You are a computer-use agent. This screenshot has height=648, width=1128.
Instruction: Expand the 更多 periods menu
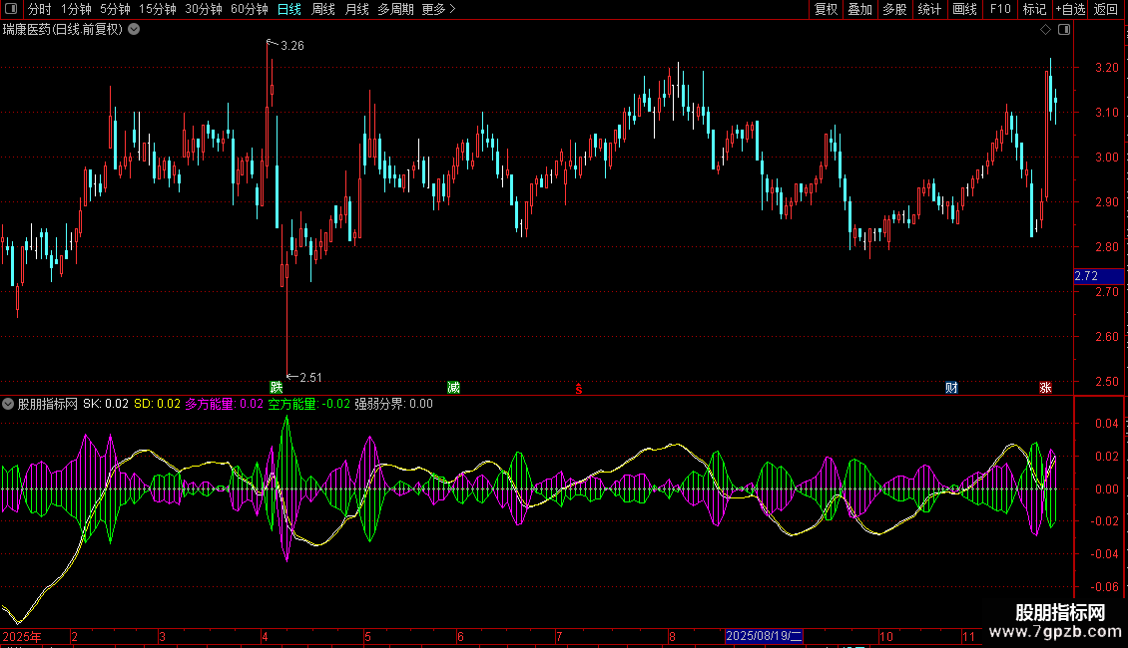[x=438, y=9]
